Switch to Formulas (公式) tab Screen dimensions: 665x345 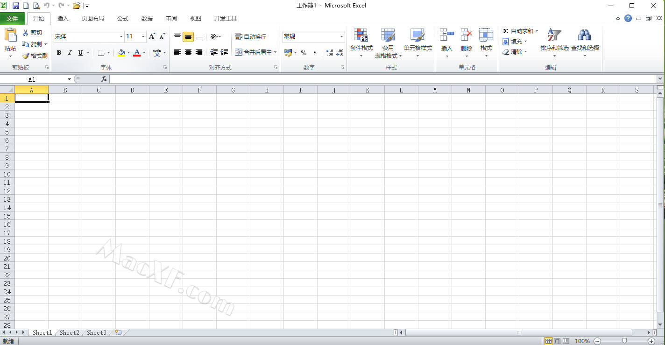(123, 19)
